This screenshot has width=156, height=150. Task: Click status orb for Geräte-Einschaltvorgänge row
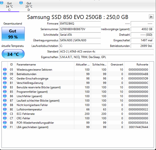pyautogui.click(x=5, y=78)
